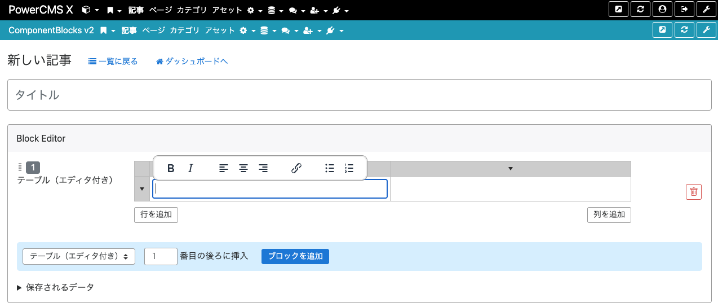This screenshot has width=718, height=307.
Task: Open アセット in the teal ComponentBlocks bar
Action: (220, 30)
